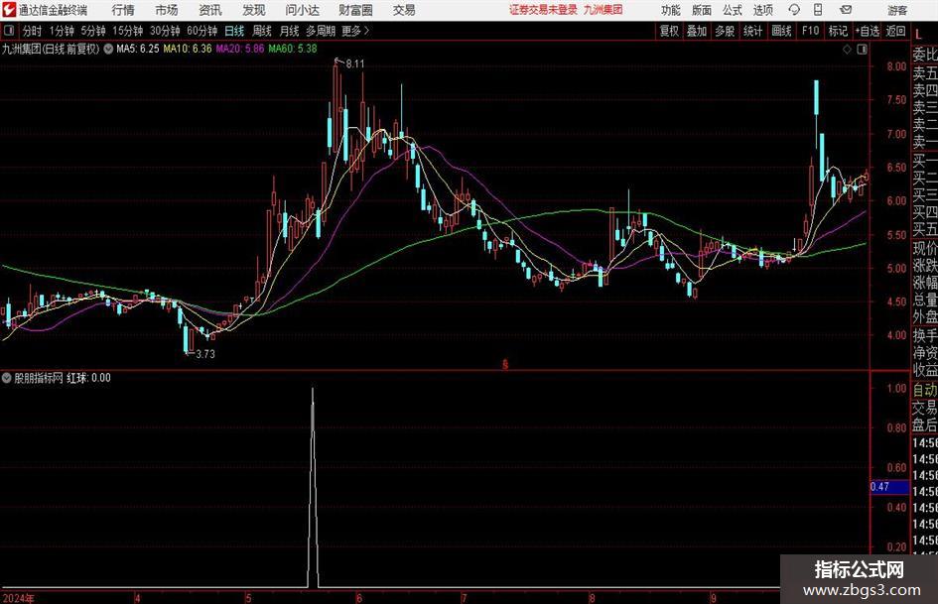This screenshot has width=938, height=604.
Task: Click the 3.73 low price marker
Action: [x=205, y=354]
